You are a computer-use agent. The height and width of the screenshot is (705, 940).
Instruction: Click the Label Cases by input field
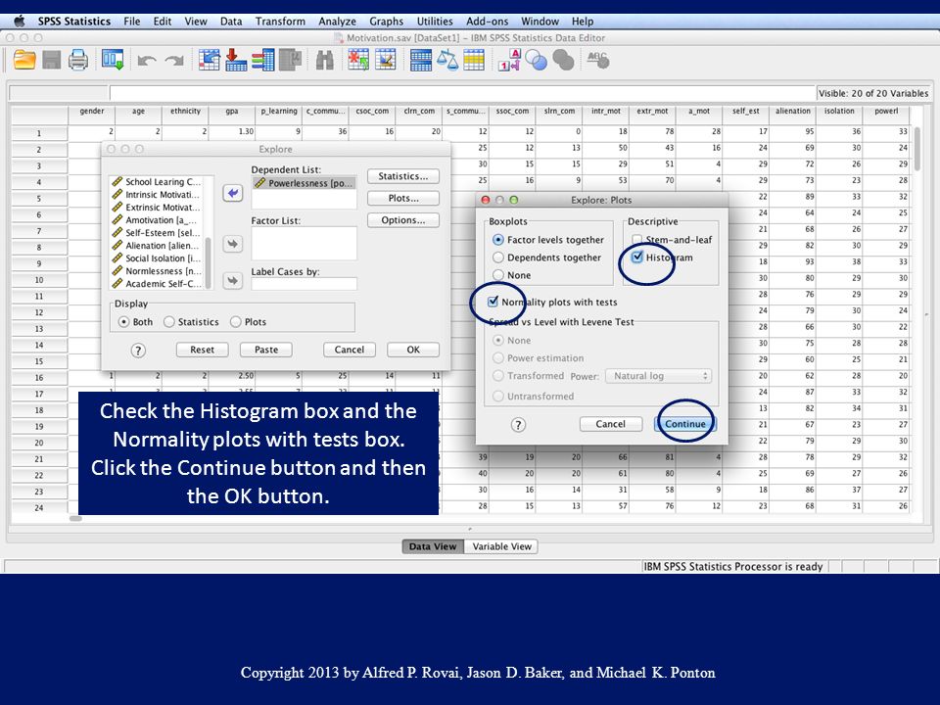point(304,284)
